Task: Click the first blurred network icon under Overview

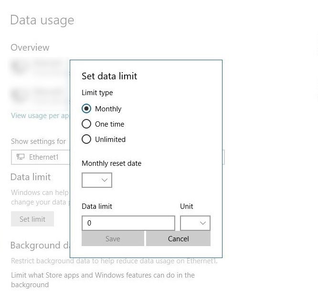Action: coord(19,67)
